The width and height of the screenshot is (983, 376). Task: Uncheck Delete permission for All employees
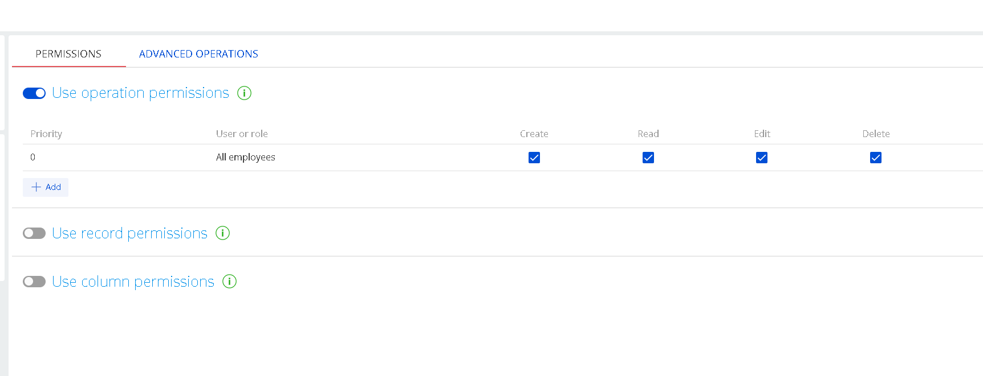[x=876, y=158]
